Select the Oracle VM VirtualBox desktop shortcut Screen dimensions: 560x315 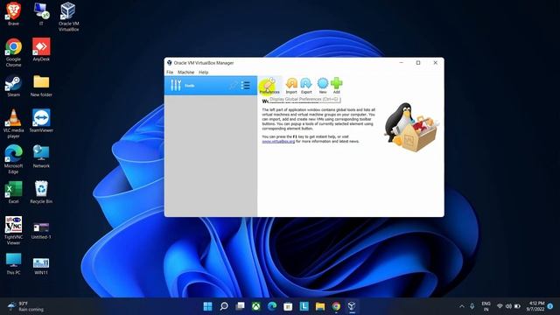[68, 17]
